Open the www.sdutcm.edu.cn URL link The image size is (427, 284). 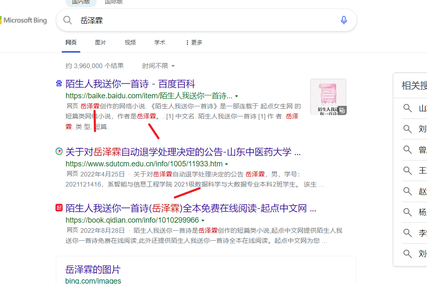(144, 164)
